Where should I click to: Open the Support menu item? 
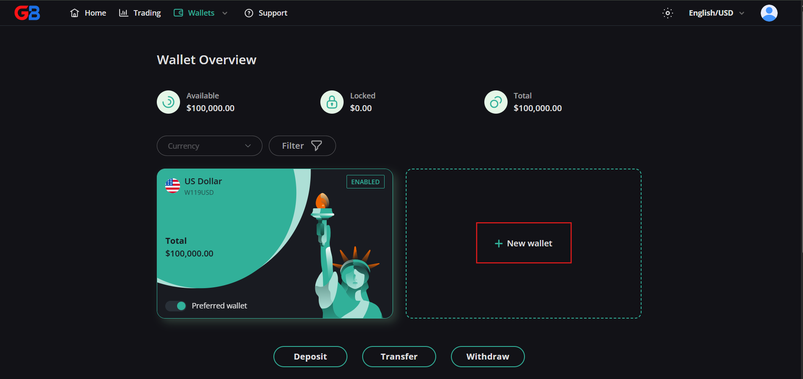click(266, 13)
